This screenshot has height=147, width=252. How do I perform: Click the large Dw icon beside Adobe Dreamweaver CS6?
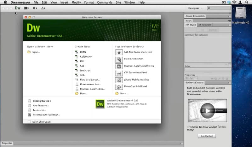[100, 104]
